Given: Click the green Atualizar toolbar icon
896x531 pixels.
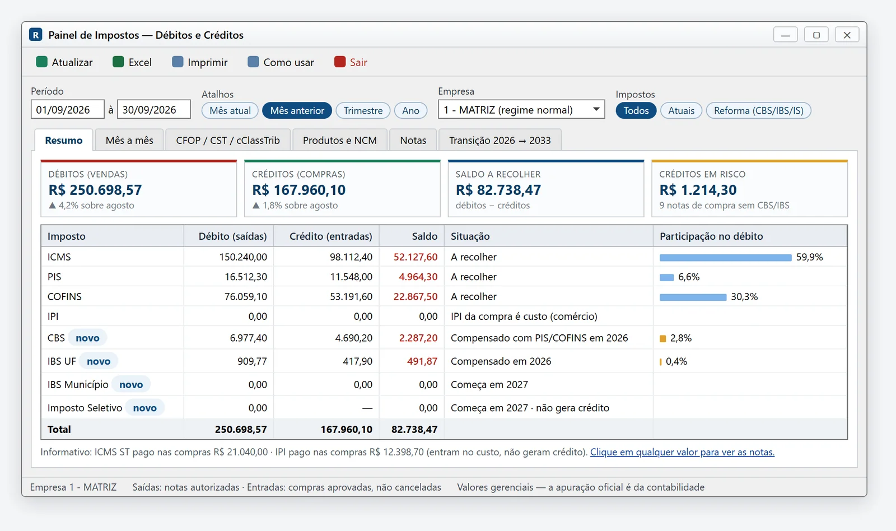Looking at the screenshot, I should pyautogui.click(x=41, y=62).
